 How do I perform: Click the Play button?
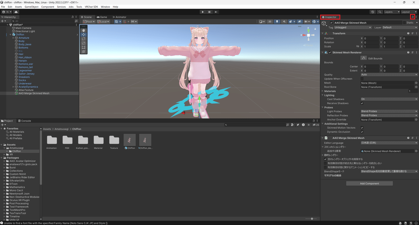(203, 12)
